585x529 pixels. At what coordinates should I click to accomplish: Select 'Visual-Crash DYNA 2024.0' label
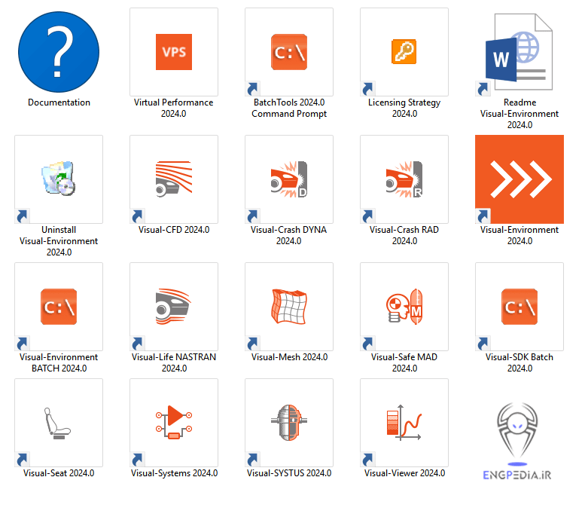(x=289, y=235)
